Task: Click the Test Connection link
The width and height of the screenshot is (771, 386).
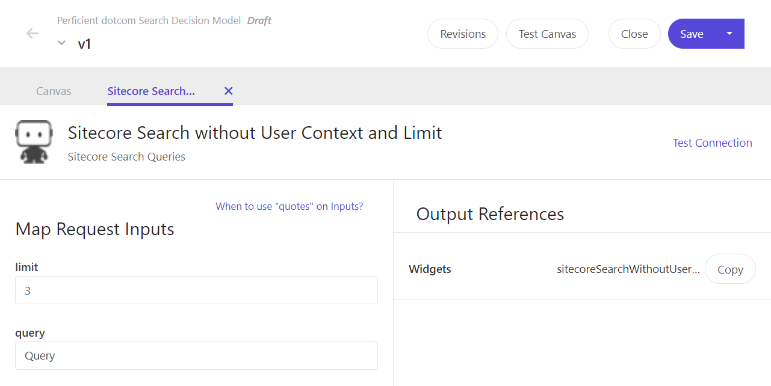Action: click(x=712, y=143)
